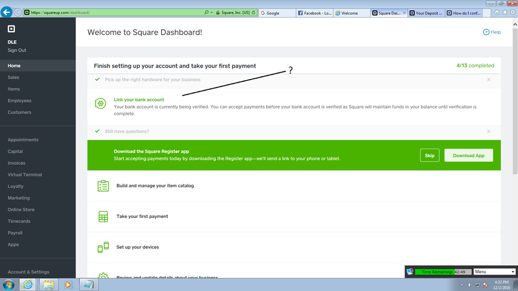Open the Menu dropdown in timer widget
This screenshot has height=291, width=518.
click(x=495, y=272)
